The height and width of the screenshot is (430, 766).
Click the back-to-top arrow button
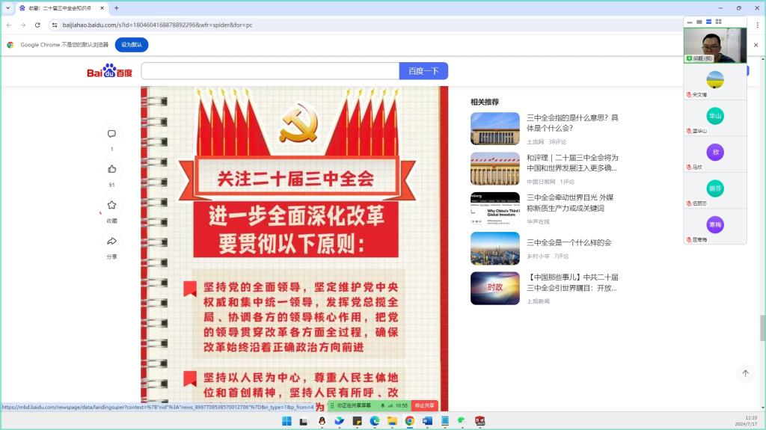[745, 372]
